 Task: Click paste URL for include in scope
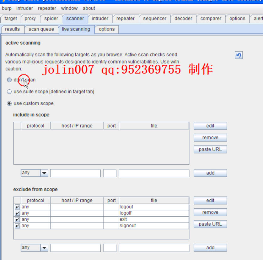point(210,149)
